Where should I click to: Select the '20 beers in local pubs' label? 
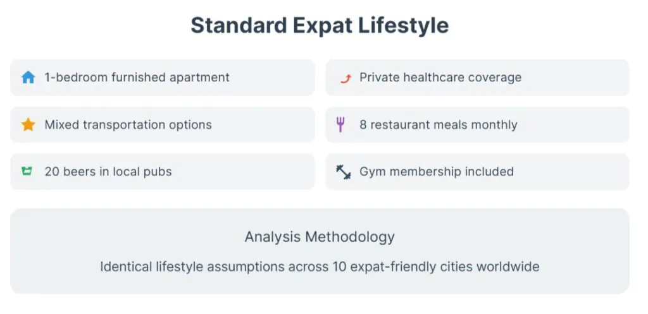108,171
